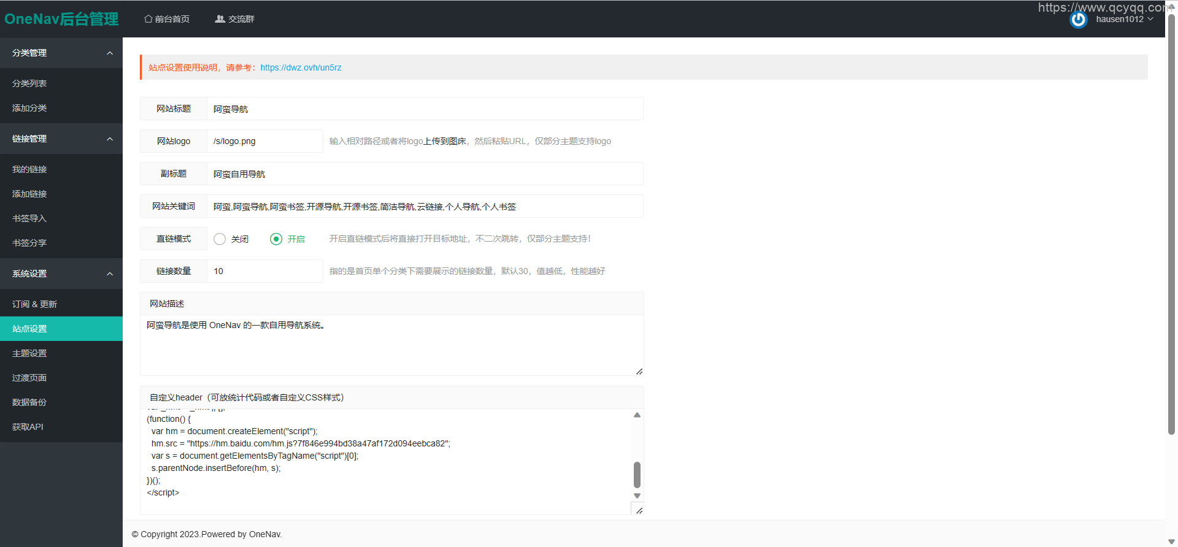1178x547 pixels.
Task: Click the custom header textarea resize handle
Action: pos(639,510)
